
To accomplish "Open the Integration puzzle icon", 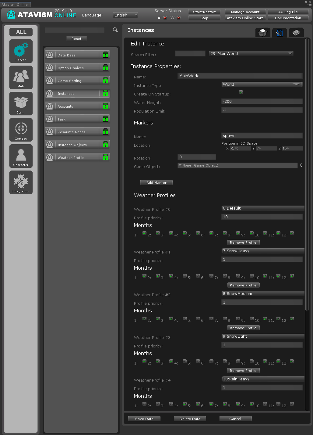I will coord(21,182).
